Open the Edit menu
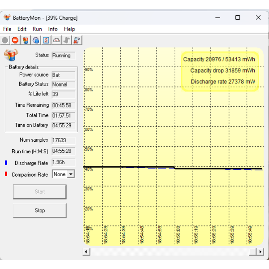Image resolution: width=269 pixels, height=269 pixels. [22, 29]
